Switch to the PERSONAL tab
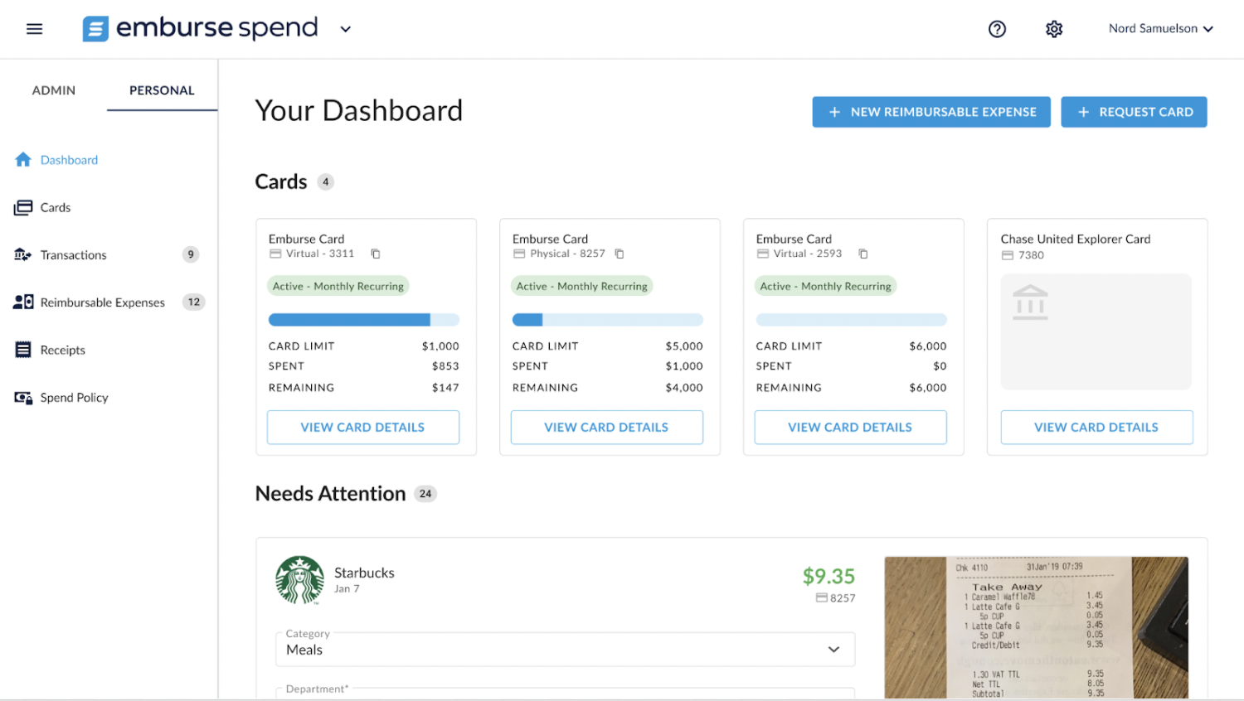The height and width of the screenshot is (701, 1244). click(x=161, y=89)
